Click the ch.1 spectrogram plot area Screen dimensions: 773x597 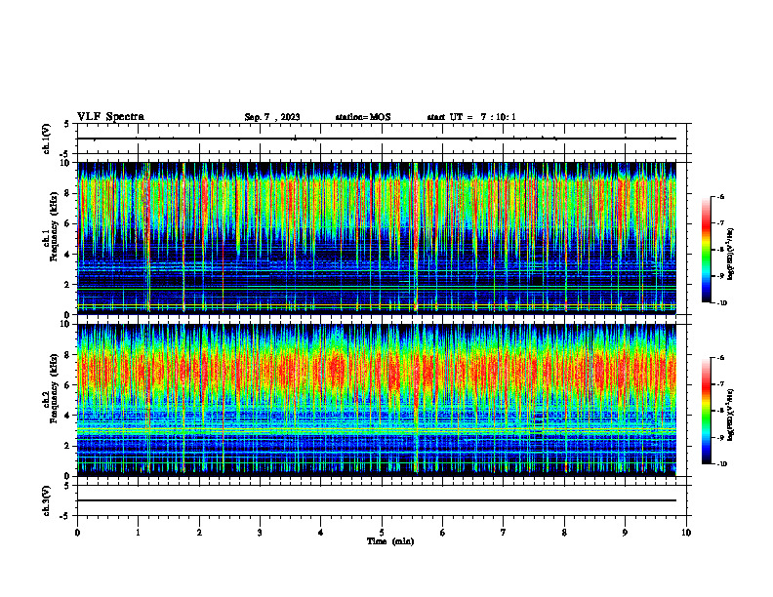[x=376, y=238]
